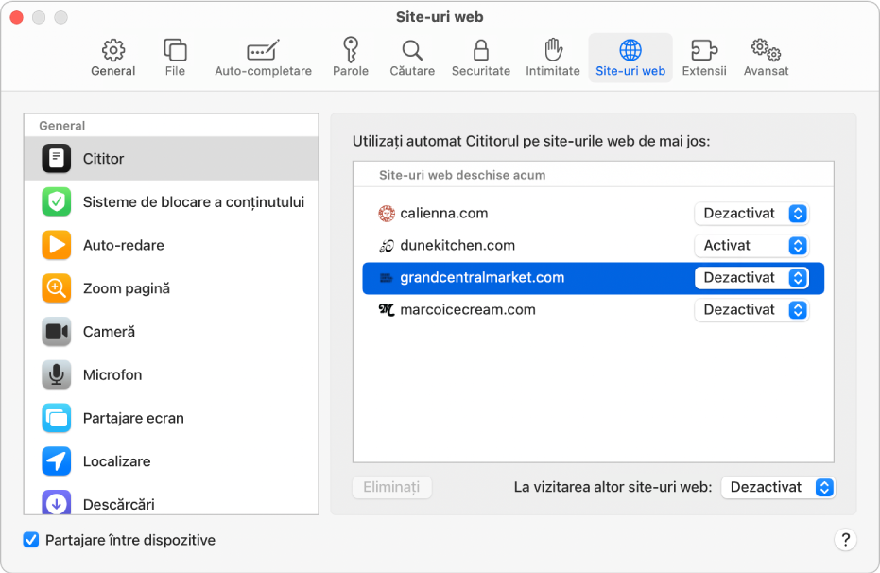Viewport: 880px width, 573px height.
Task: Select Sisteme de blocare a conținutului label
Action: [x=194, y=202]
